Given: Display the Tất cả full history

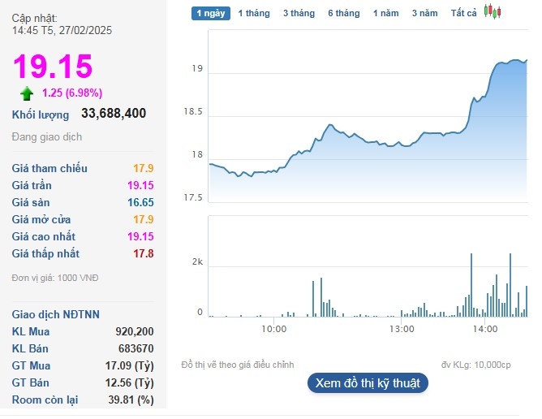Looking at the screenshot, I should point(464,13).
